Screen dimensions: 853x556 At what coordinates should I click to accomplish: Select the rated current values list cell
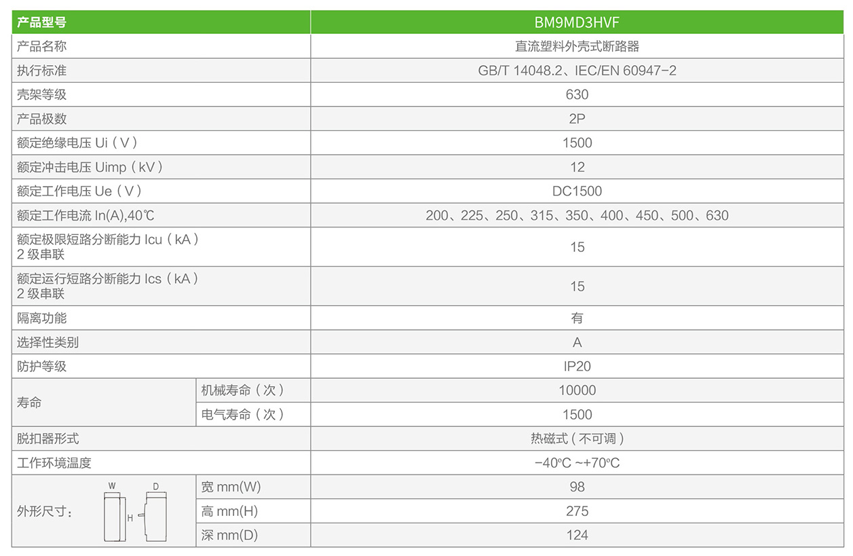tap(577, 216)
